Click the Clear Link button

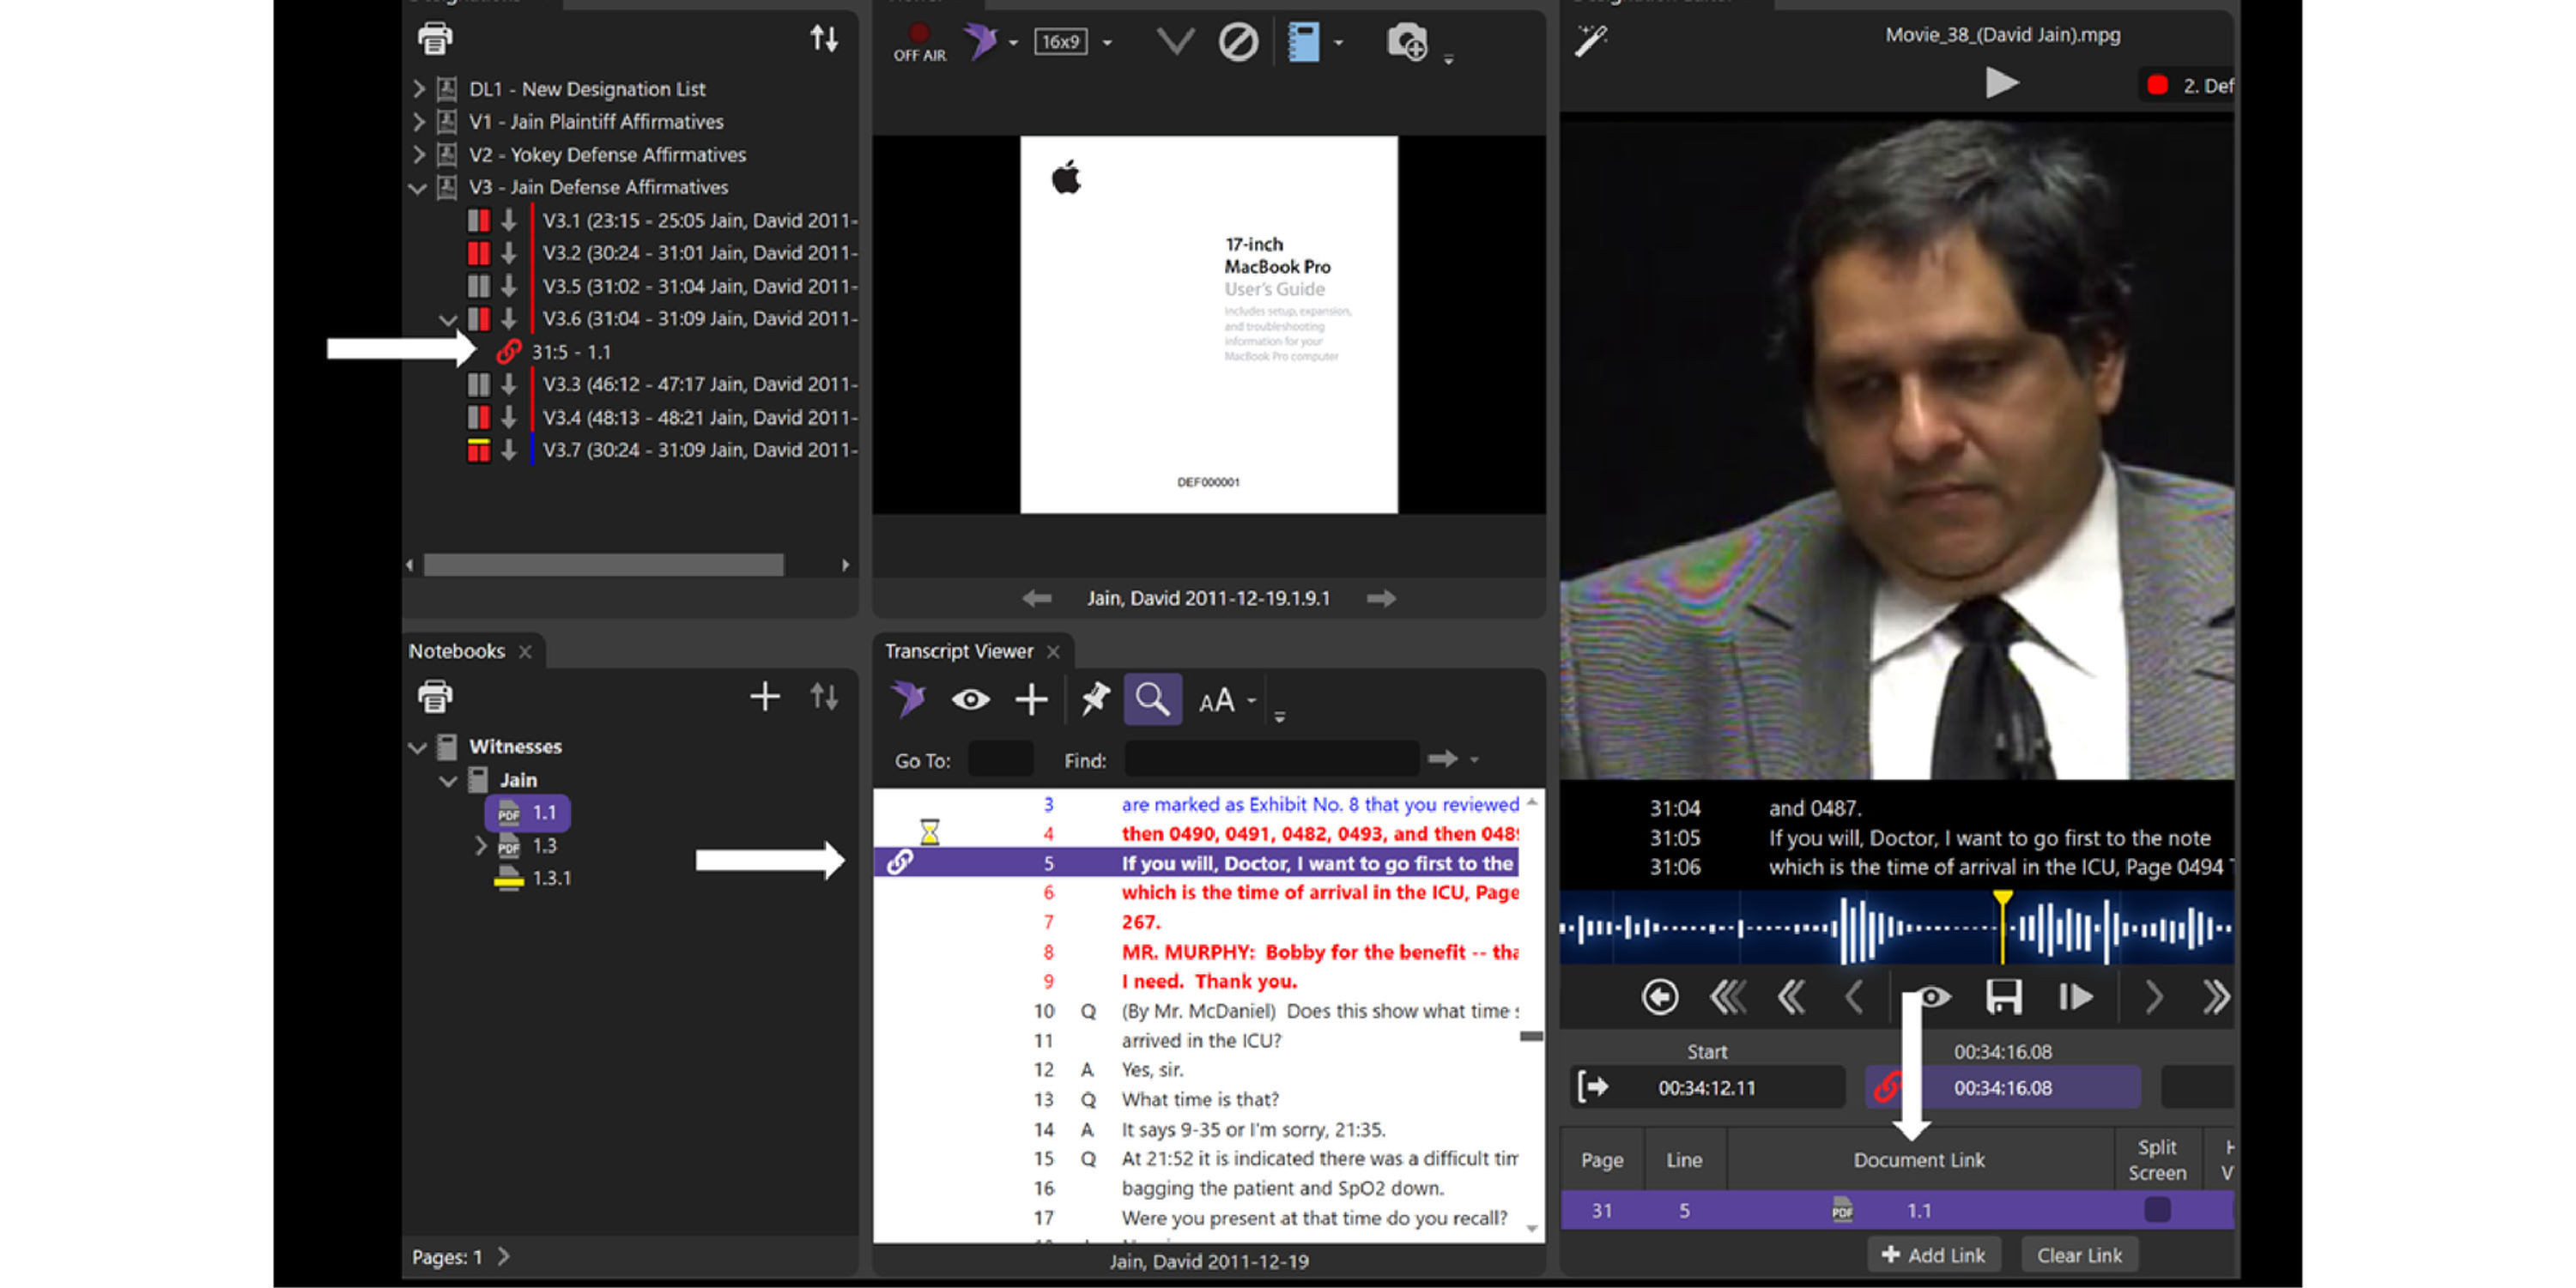pyautogui.click(x=2079, y=1255)
